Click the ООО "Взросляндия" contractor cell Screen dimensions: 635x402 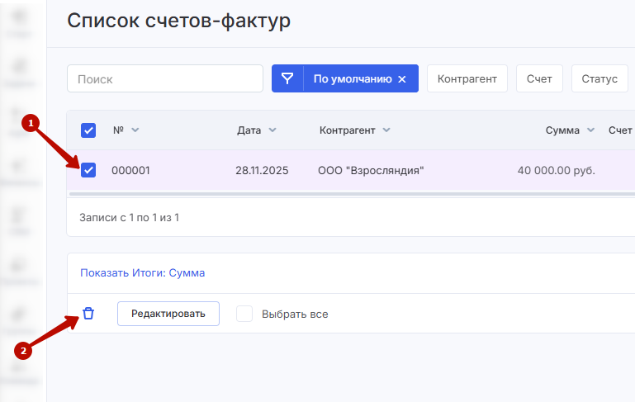(371, 171)
